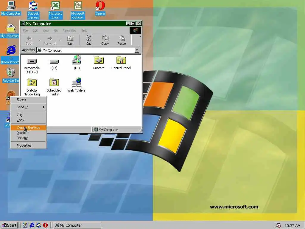Open the File menu

pos(25,30)
